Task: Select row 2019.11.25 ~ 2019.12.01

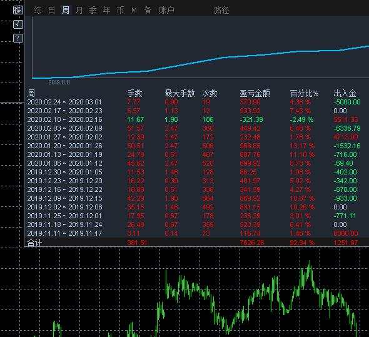Action: [196, 216]
